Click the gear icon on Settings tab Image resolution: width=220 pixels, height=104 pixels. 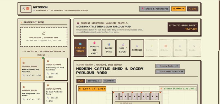click(x=137, y=46)
